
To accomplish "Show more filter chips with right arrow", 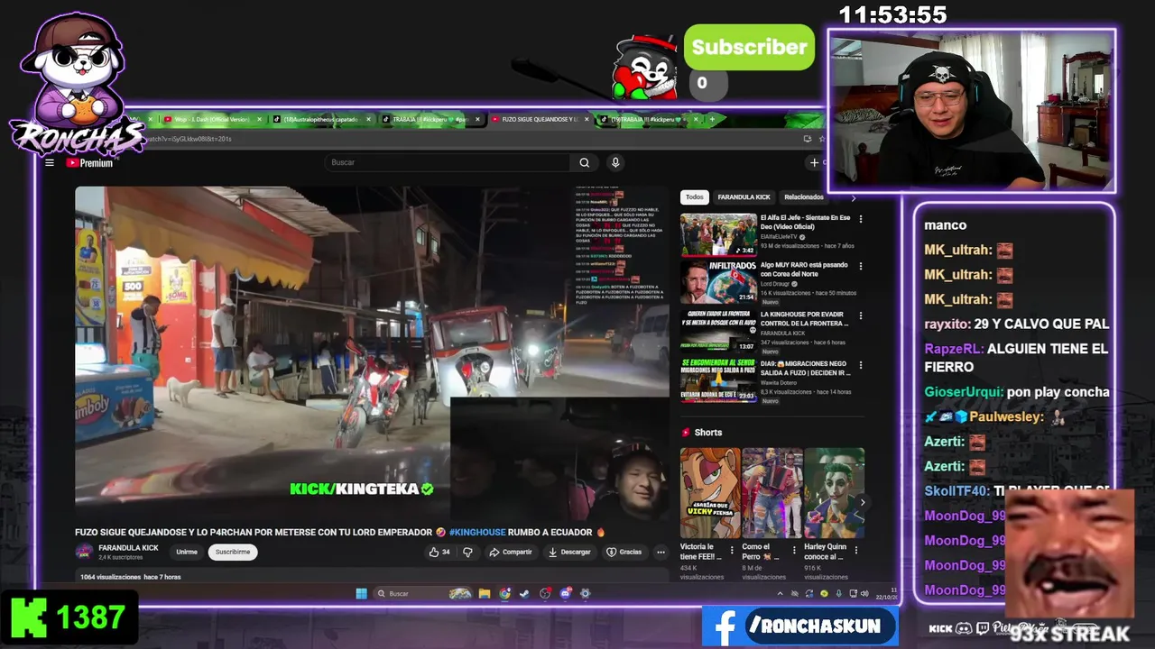I will pyautogui.click(x=853, y=197).
